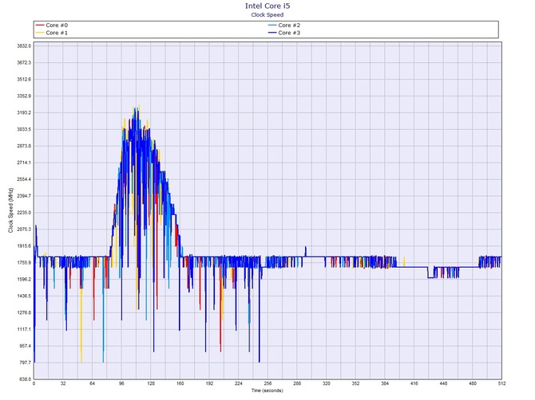Viewport: 535px width, 400px height.
Task: Click the 384 tick on time axis
Action: point(385,383)
